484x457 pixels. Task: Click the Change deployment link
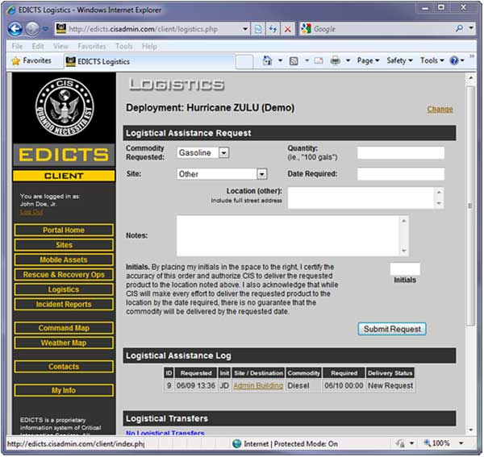(x=440, y=109)
